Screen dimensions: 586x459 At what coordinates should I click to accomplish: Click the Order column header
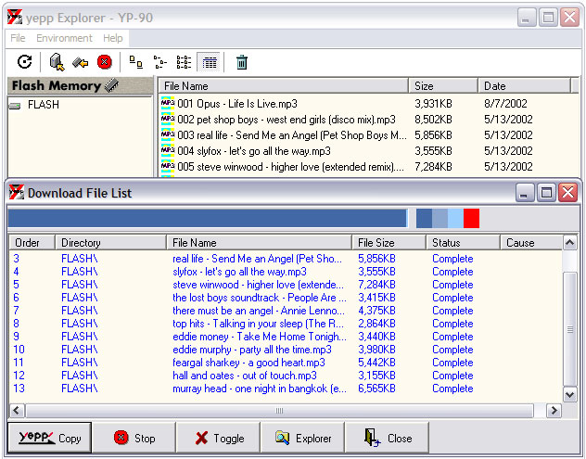pyautogui.click(x=32, y=243)
